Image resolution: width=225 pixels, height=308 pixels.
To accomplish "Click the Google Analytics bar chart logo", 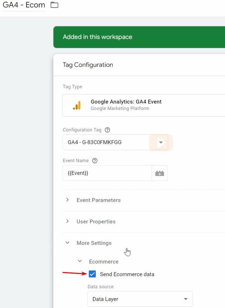I will point(77,105).
